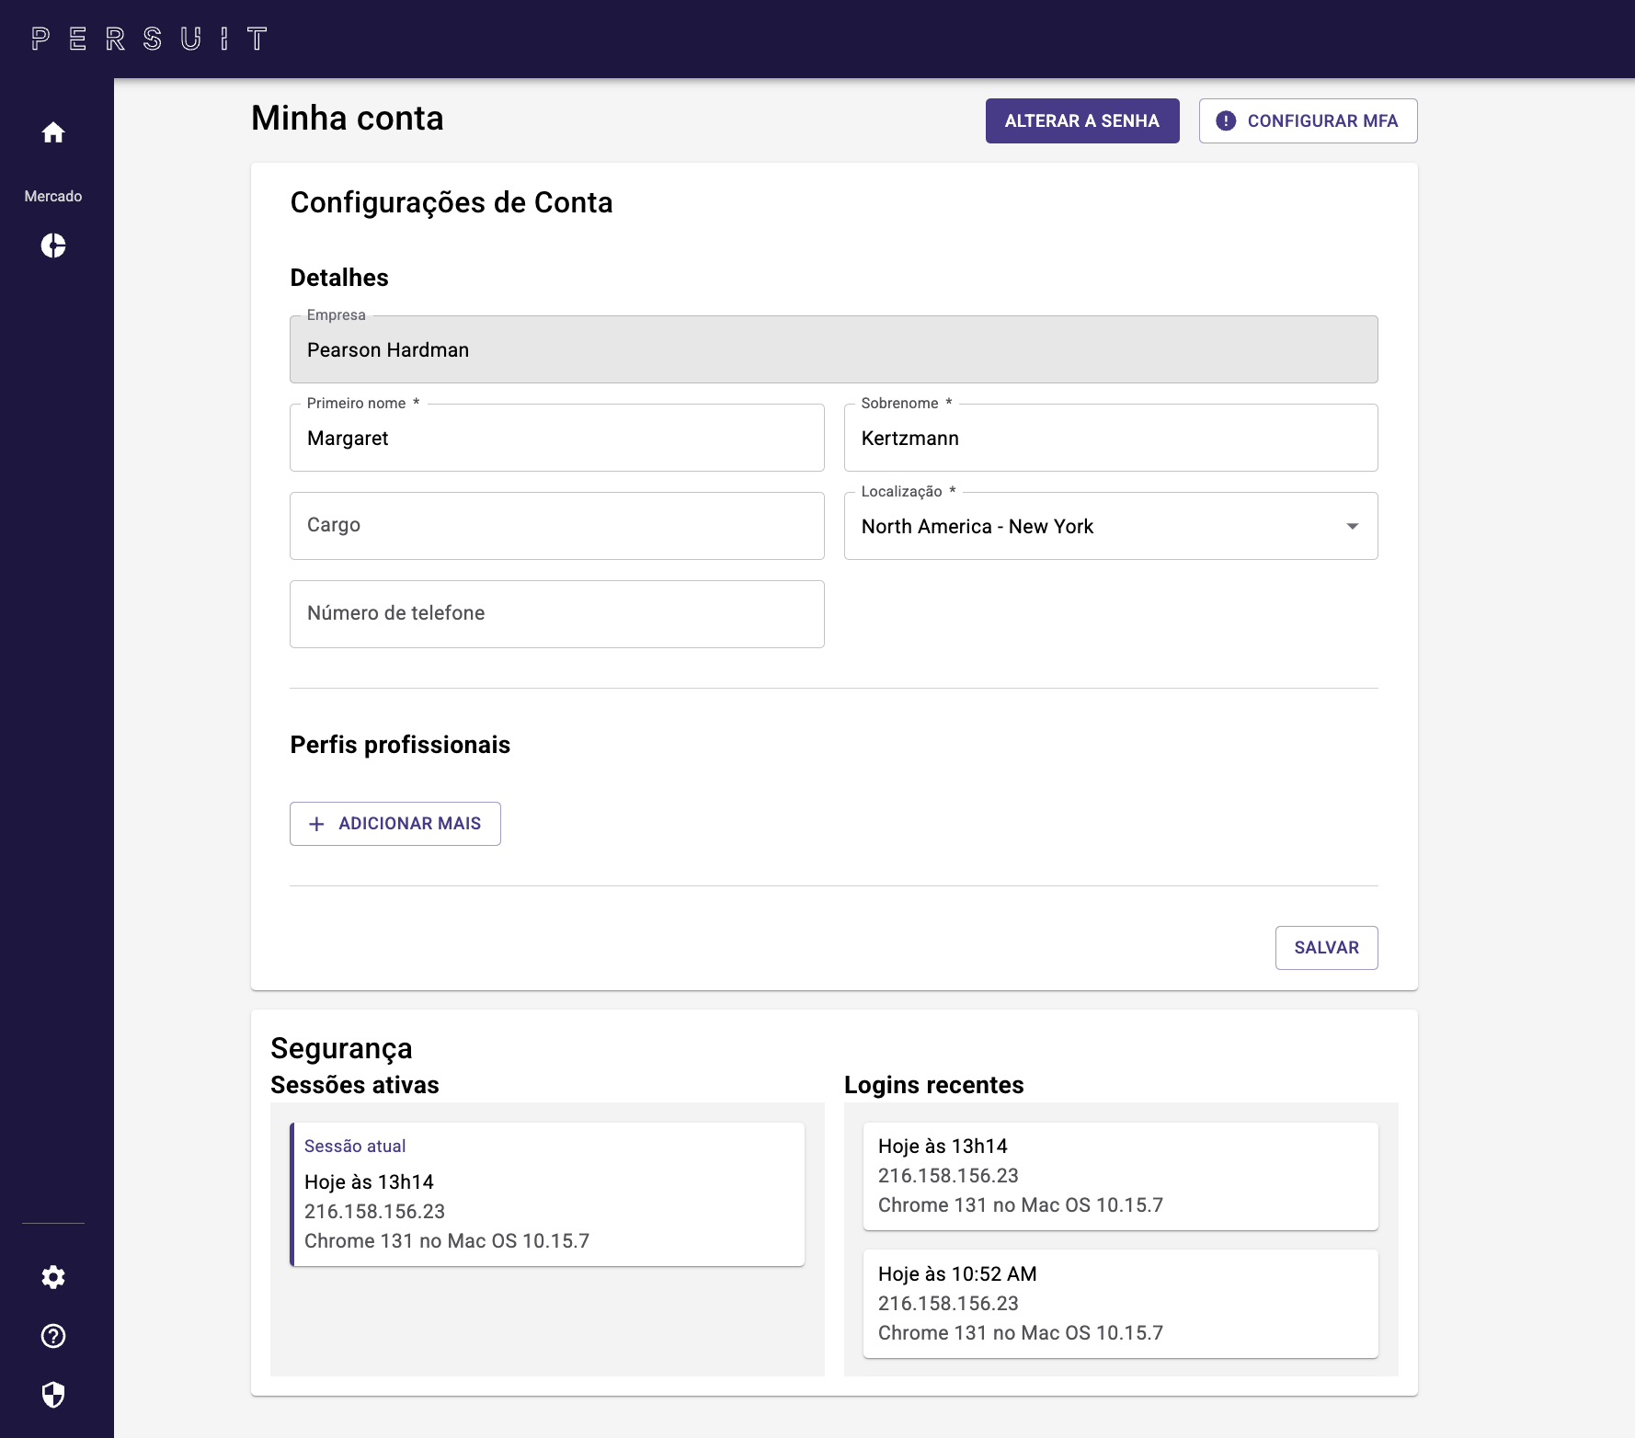Open the shield security icon in sidebar

pyautogui.click(x=53, y=1395)
